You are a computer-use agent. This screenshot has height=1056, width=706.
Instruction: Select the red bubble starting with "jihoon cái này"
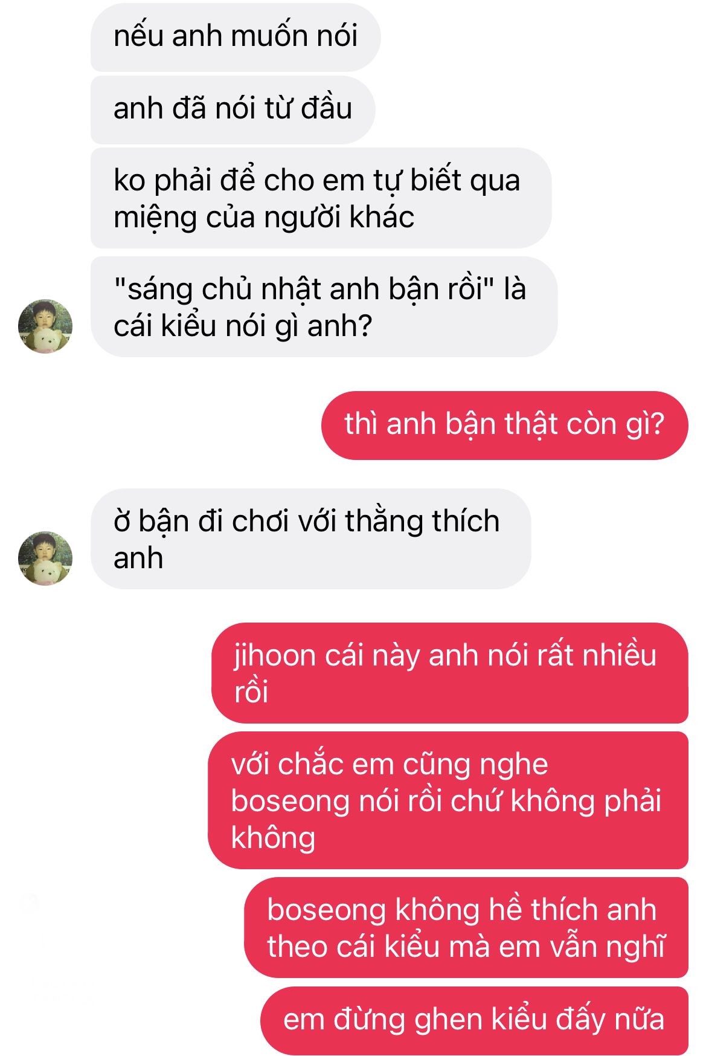[450, 673]
